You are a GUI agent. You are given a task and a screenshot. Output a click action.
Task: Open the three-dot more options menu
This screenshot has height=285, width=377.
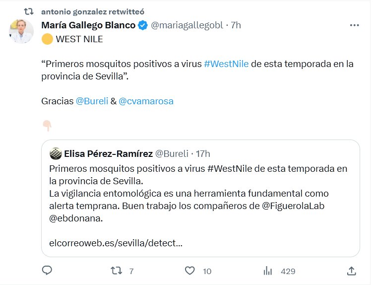pos(354,25)
